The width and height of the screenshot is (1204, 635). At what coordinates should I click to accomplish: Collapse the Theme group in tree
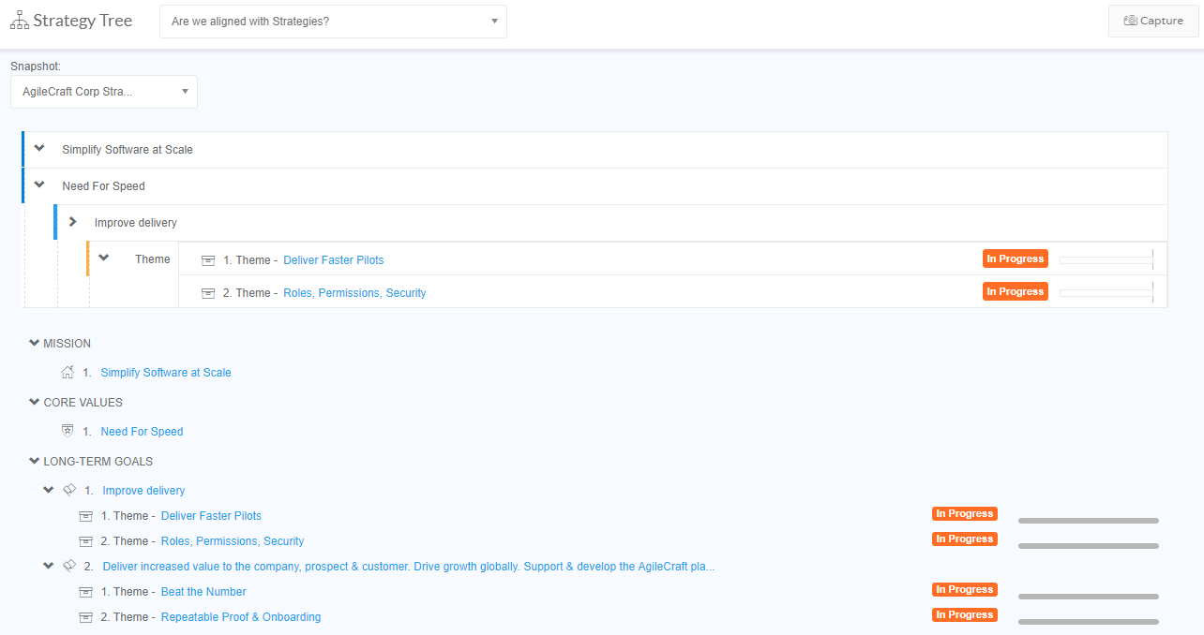[x=104, y=258]
